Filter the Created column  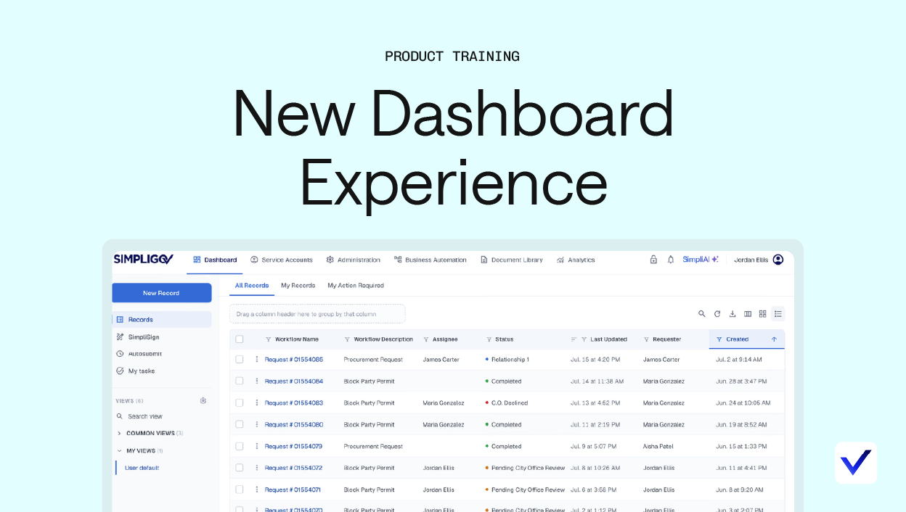[x=719, y=339]
